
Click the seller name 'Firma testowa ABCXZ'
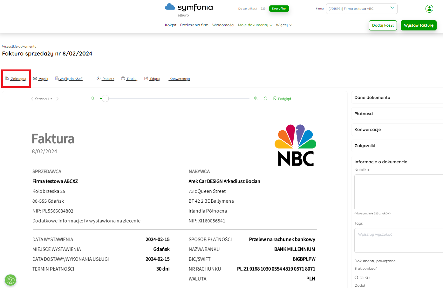pyautogui.click(x=55, y=181)
